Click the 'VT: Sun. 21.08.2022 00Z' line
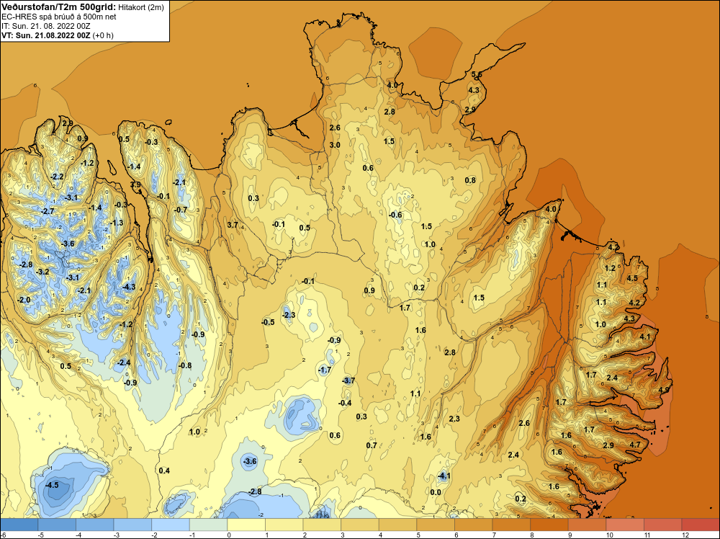The width and height of the screenshot is (720, 539). tap(46, 35)
